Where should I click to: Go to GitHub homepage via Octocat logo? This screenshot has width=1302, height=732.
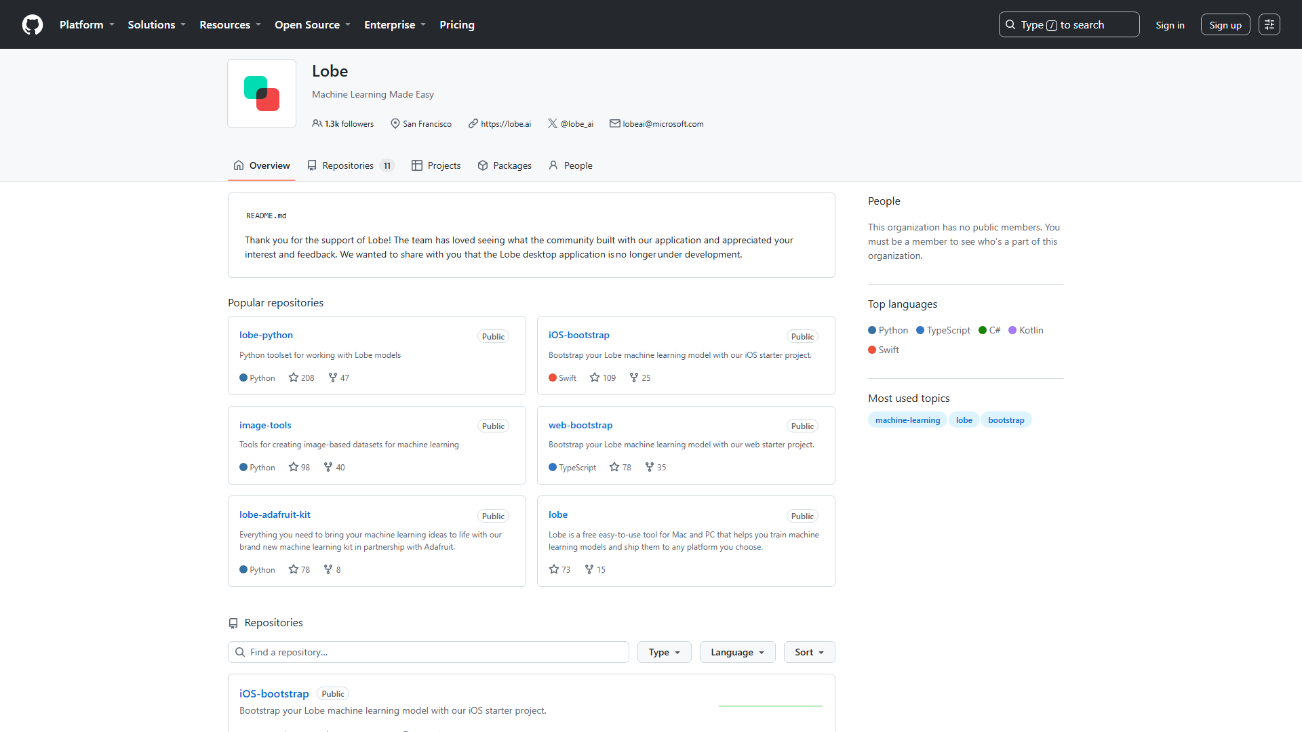[x=33, y=25]
